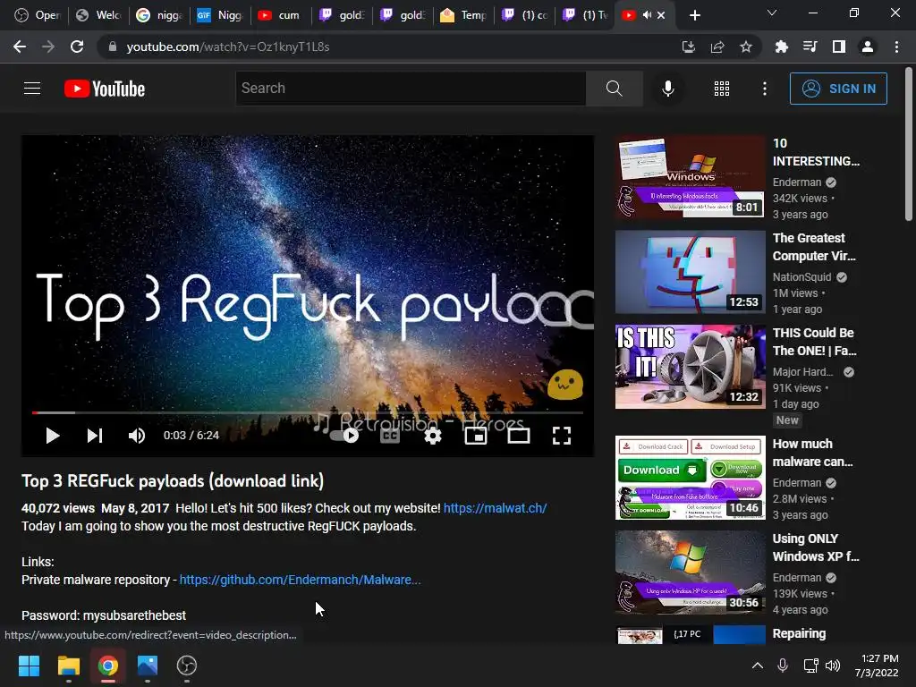Toggle Chrome side panel
Viewport: 916px width, 687px height.
(x=838, y=47)
